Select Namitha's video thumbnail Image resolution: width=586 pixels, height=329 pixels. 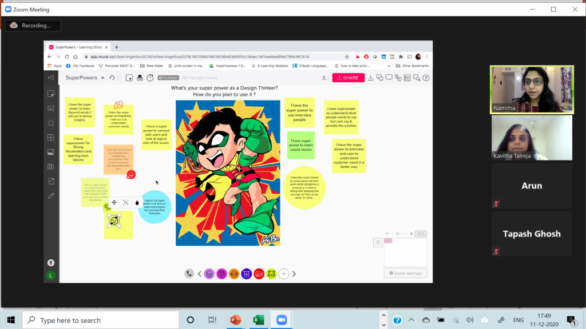(x=532, y=90)
